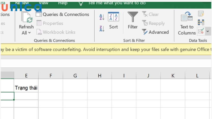Click the counterfeiting warning banner
The height and width of the screenshot is (119, 212).
[x=106, y=49]
